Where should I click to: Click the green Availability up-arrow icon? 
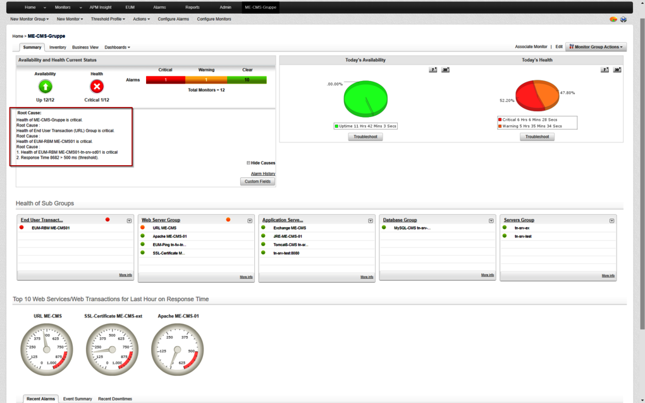(x=46, y=87)
